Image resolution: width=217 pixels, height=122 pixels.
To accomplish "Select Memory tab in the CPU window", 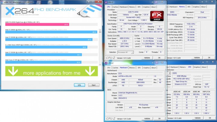I will (x=132, y=7).
